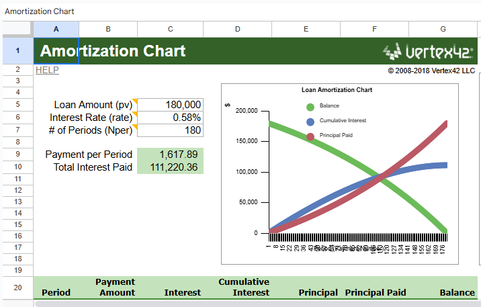
Task: Select the Interest Rate cell showing 0.58%
Action: pos(170,118)
